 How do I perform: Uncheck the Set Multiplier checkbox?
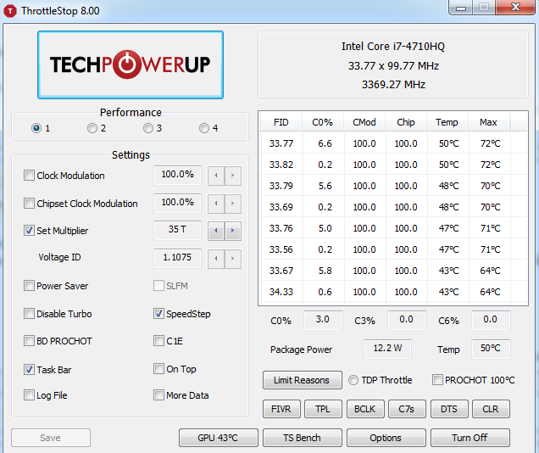click(29, 231)
